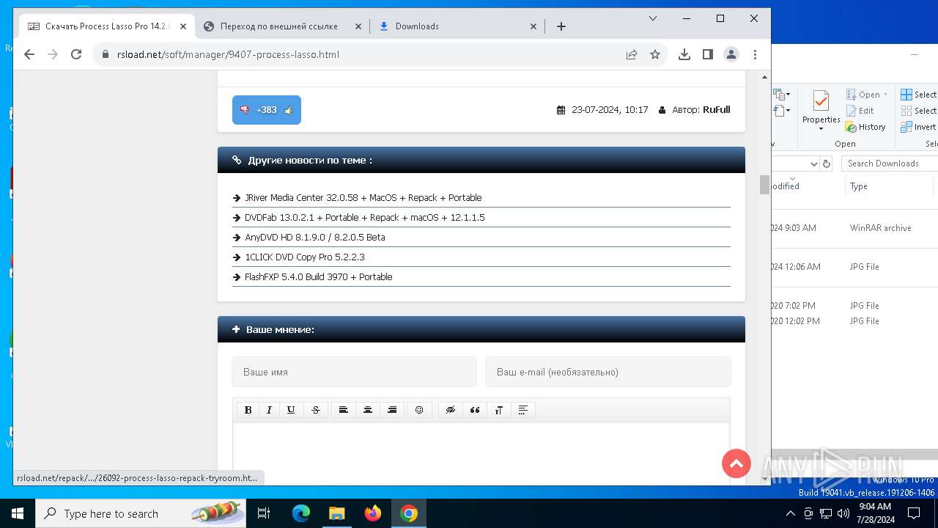Toggle italic formatting in comment editor

pos(269,410)
